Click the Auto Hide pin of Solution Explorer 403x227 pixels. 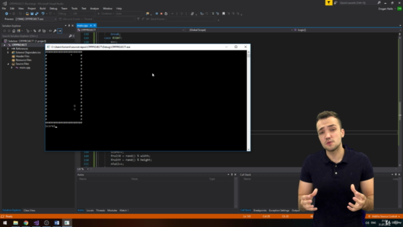click(x=69, y=26)
